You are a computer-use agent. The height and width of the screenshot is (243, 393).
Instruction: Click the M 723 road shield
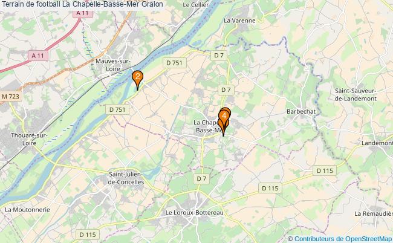tap(11, 96)
